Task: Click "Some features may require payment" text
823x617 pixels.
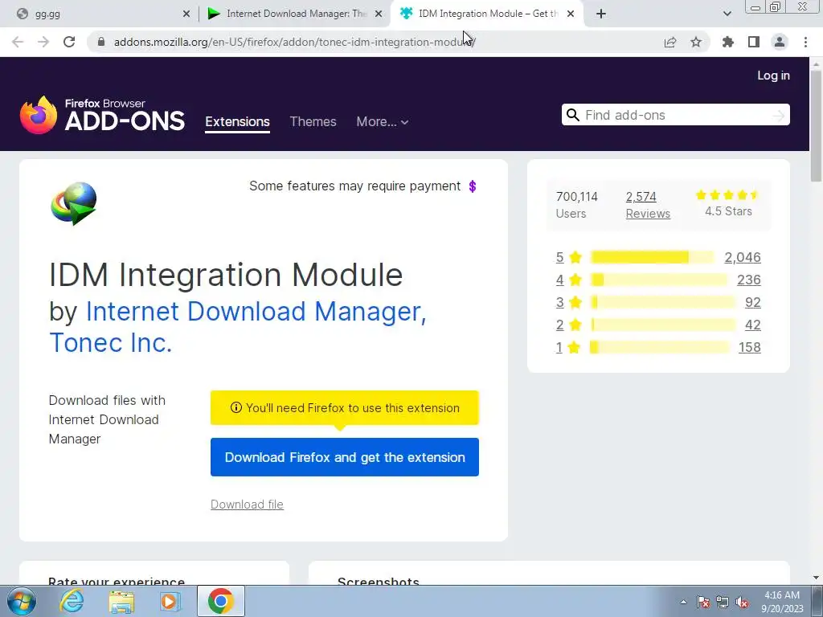Action: pyautogui.click(x=354, y=186)
